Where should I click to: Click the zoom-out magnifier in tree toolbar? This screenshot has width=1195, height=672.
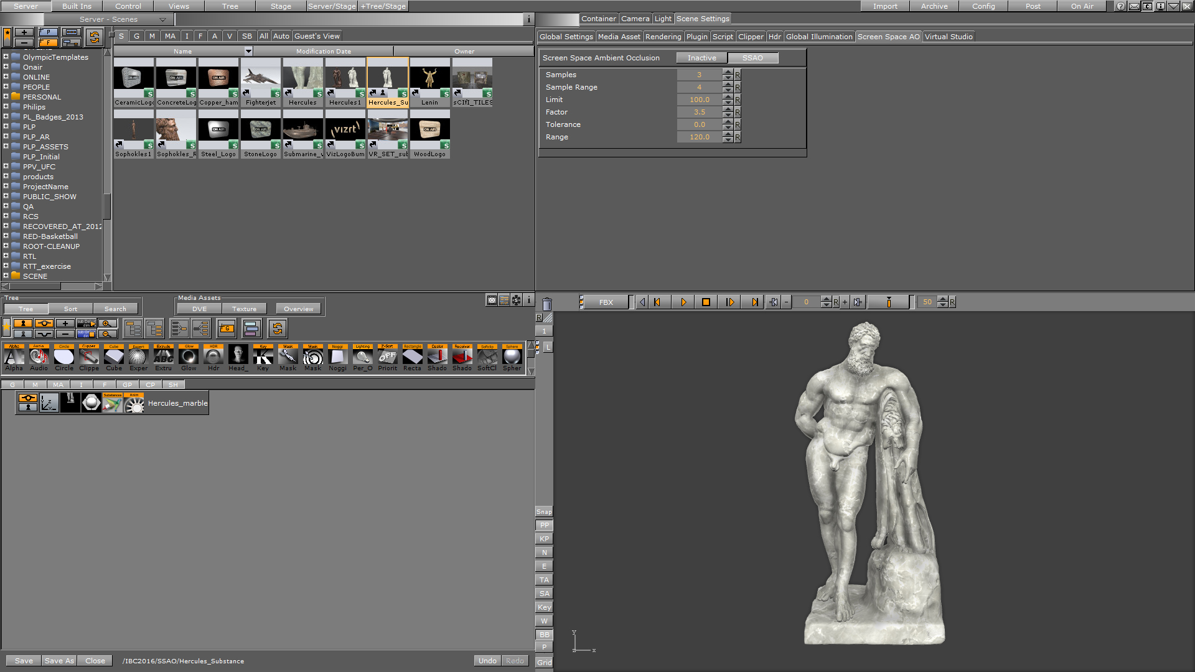click(x=108, y=334)
